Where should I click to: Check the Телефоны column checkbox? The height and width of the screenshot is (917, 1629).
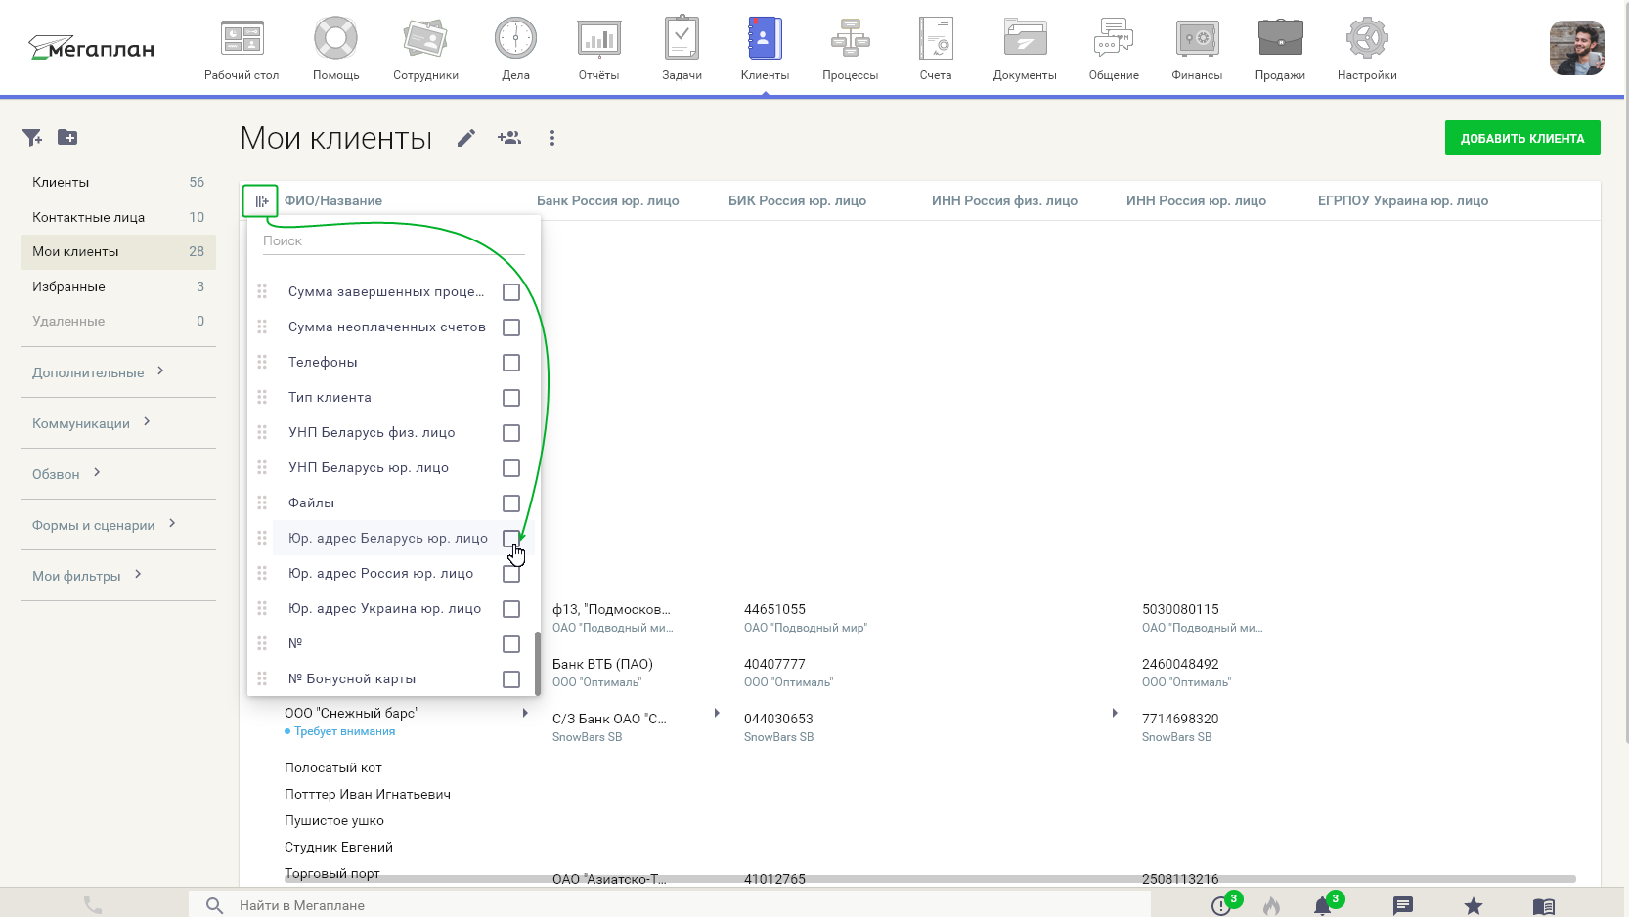click(x=511, y=363)
